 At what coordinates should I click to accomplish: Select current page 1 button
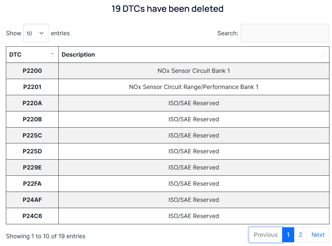(x=288, y=235)
